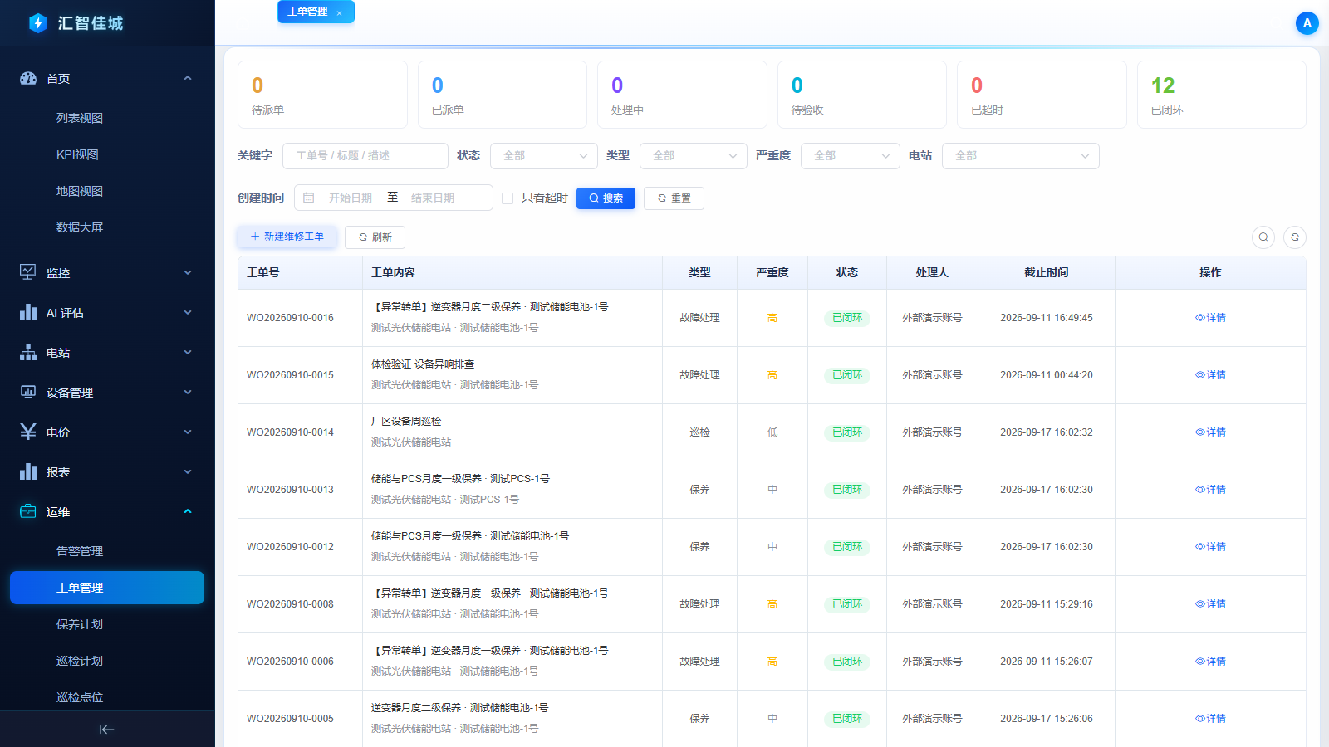Open the 电站 filter dropdown
1329x747 pixels.
(1021, 156)
